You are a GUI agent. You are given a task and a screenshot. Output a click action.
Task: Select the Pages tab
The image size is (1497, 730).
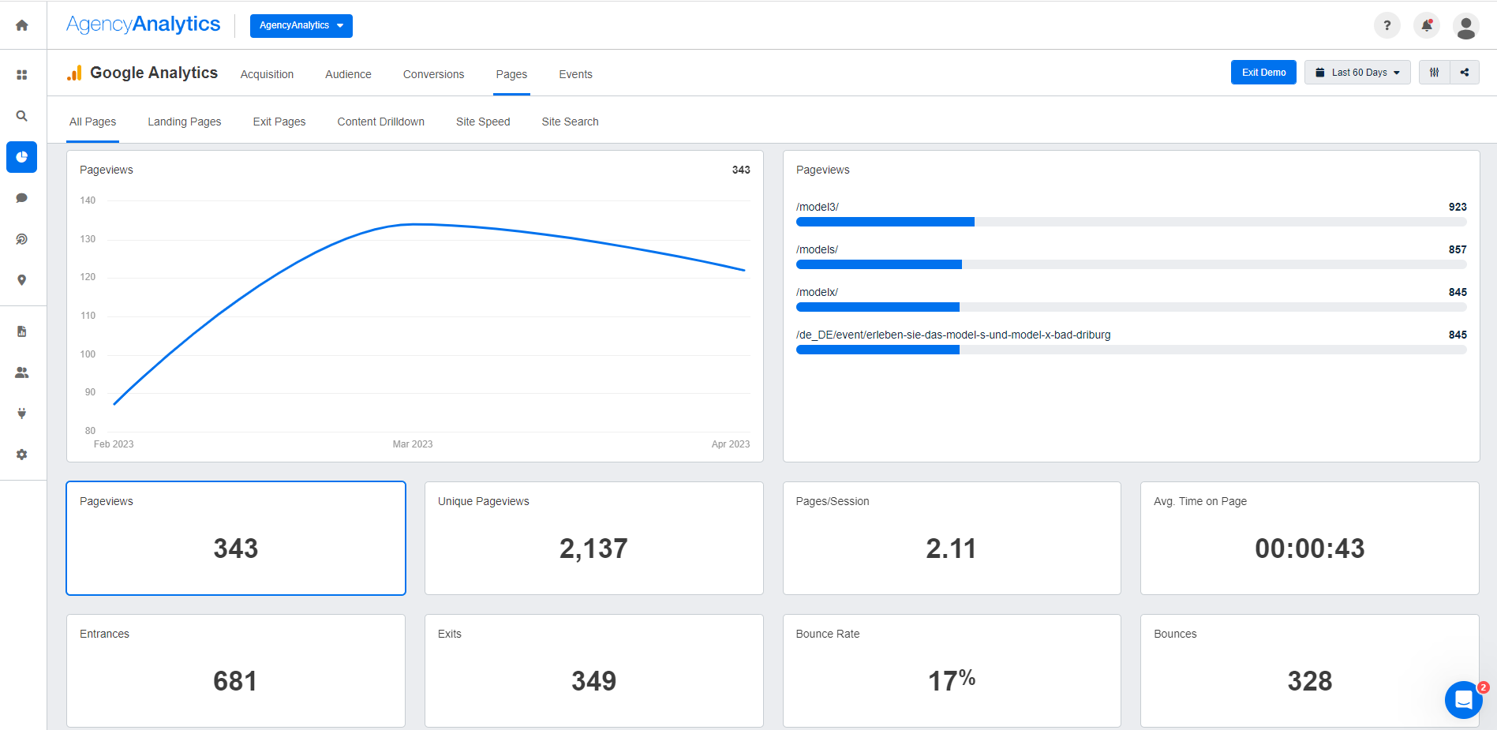pyautogui.click(x=511, y=74)
